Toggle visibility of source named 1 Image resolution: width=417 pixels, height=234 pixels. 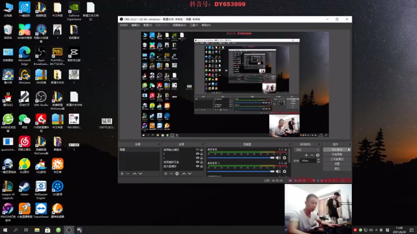coord(197,158)
